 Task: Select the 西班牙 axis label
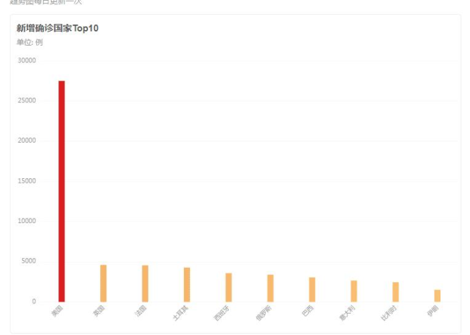[222, 313]
